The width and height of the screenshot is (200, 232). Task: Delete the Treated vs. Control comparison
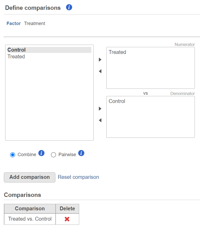[x=67, y=219]
